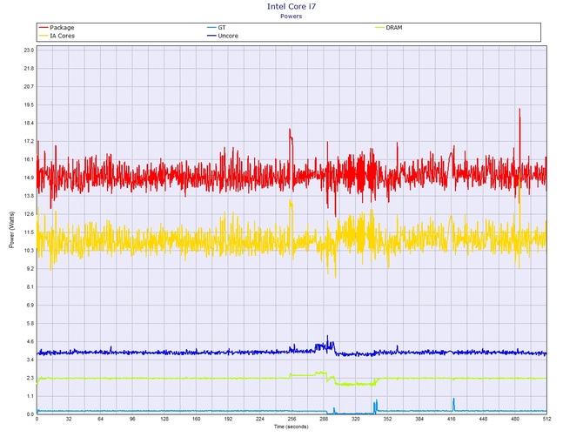The width and height of the screenshot is (583, 437).
Task: Click the 4.6 value on Y axis
Action: (x=30, y=341)
